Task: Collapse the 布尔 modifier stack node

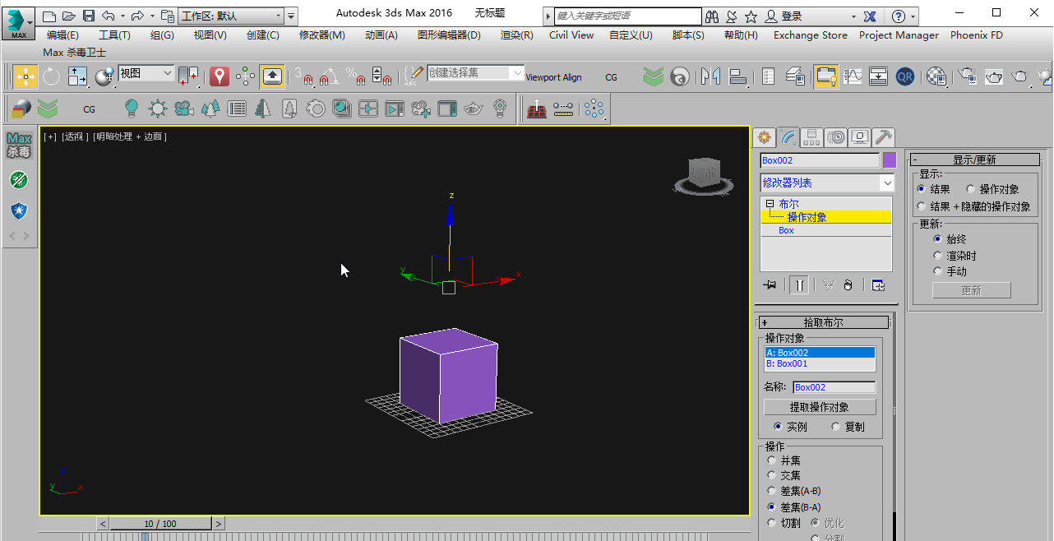Action: [x=770, y=204]
